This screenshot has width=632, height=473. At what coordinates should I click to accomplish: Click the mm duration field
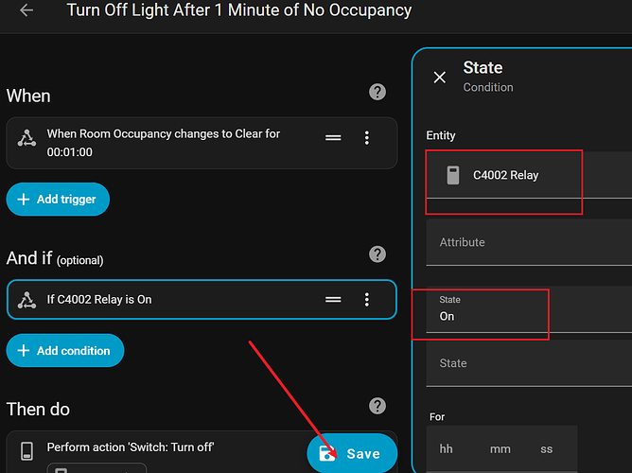[x=500, y=449]
